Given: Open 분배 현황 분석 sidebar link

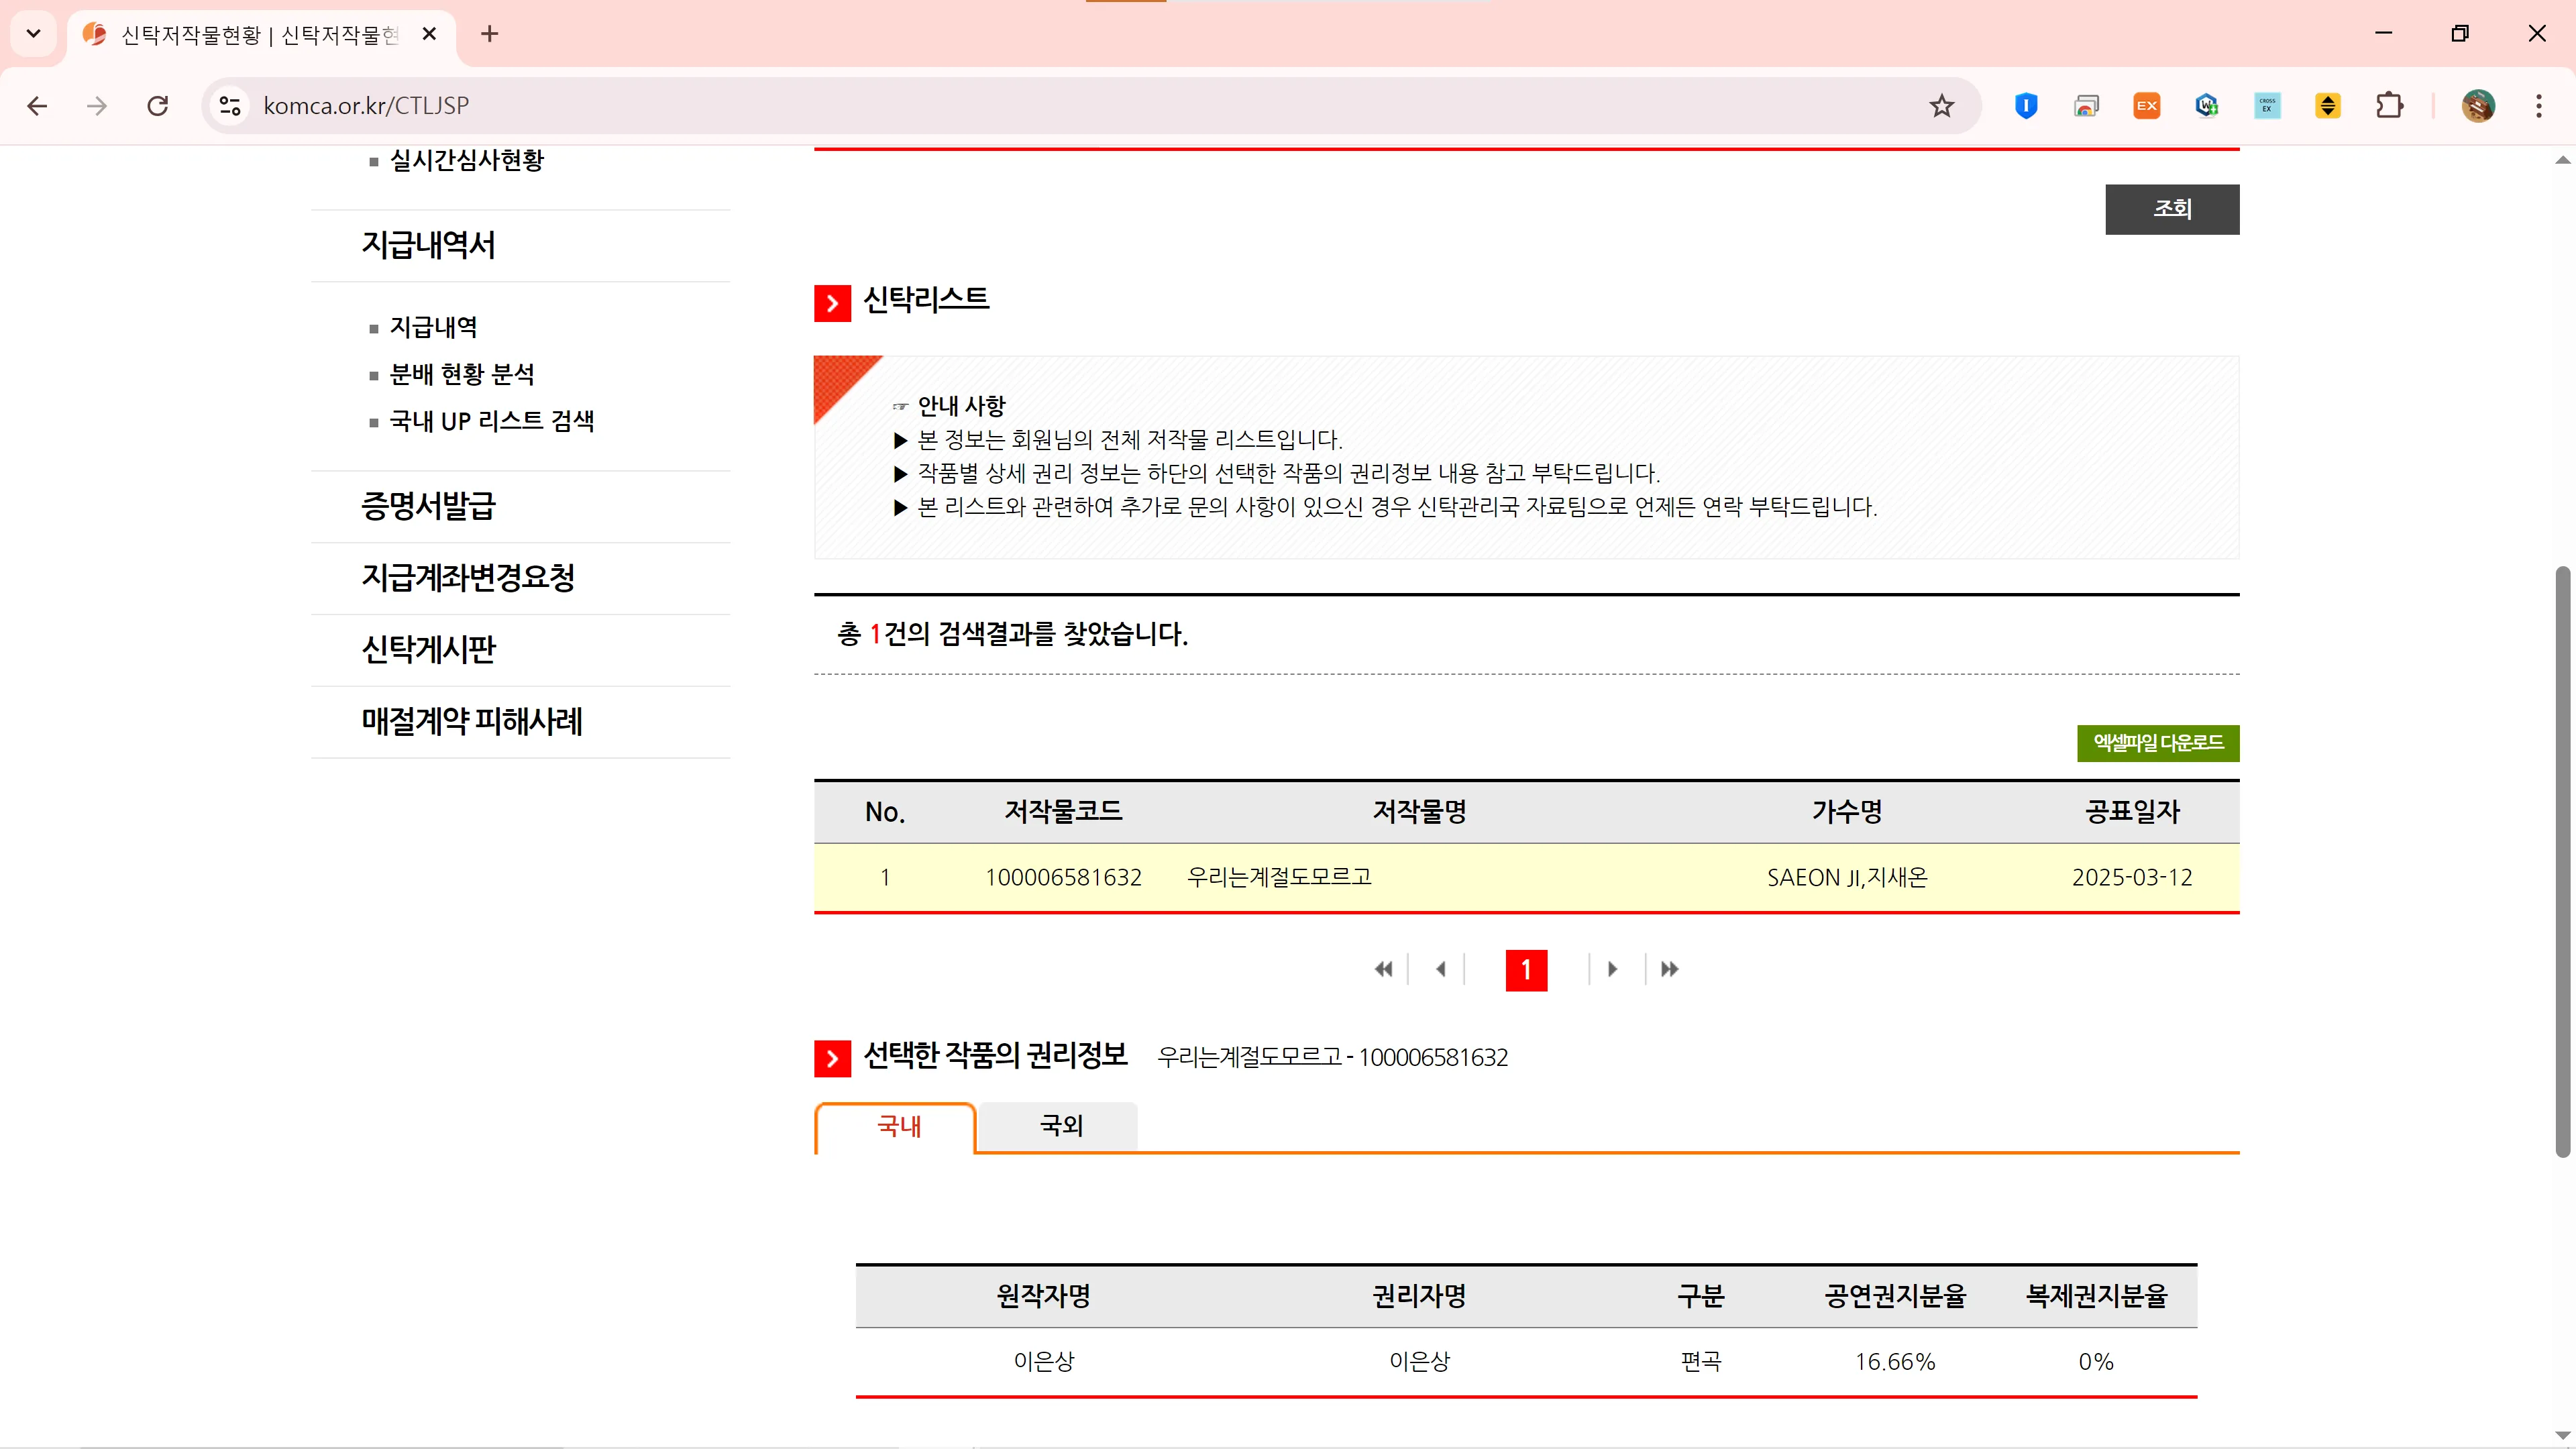Looking at the screenshot, I should tap(462, 374).
